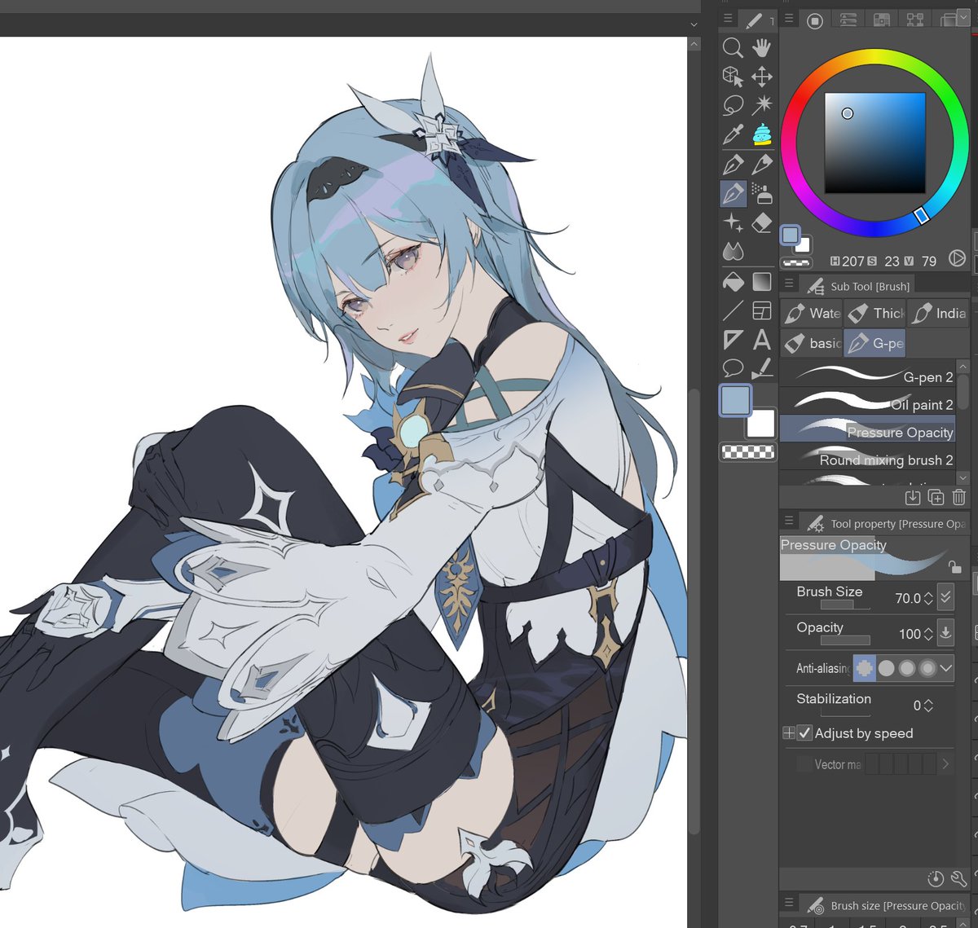Select the Blend droplets tool
The image size is (978, 928).
coord(733,251)
